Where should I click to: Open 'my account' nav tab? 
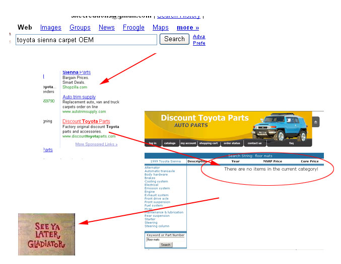click(x=188, y=143)
